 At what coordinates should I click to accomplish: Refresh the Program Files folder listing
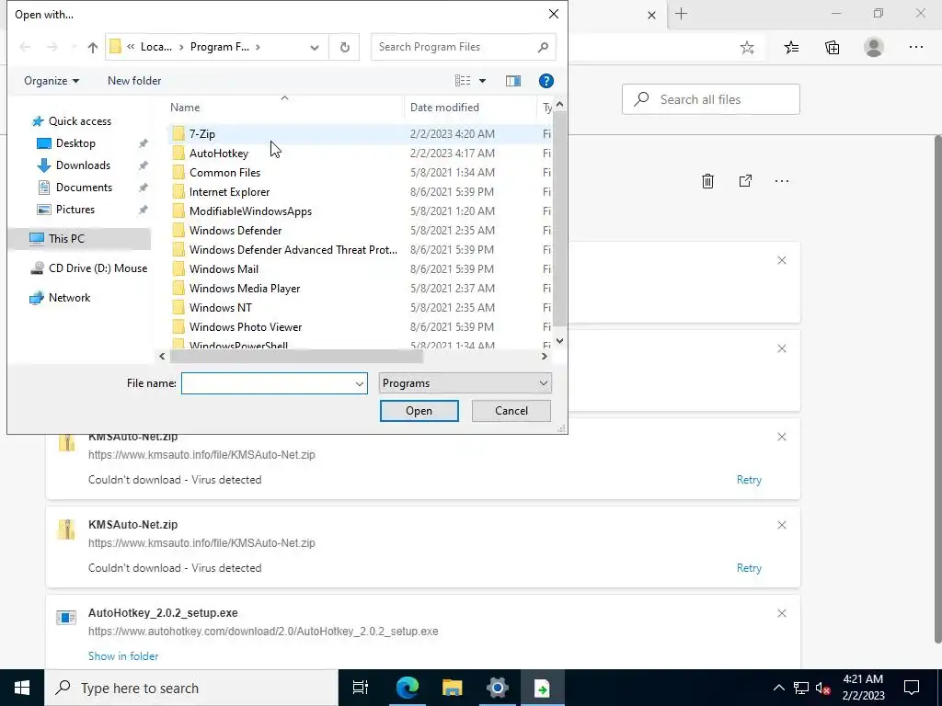(344, 47)
